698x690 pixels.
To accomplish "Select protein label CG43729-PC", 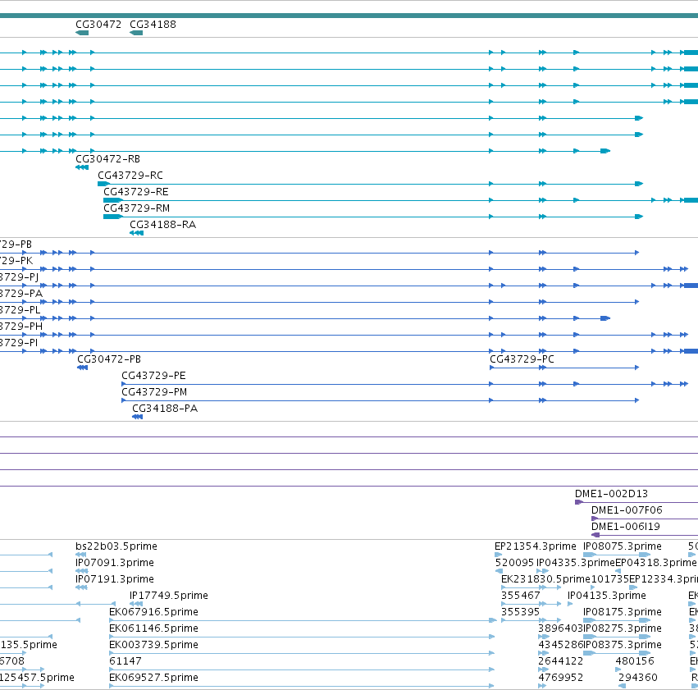I will [x=522, y=359].
